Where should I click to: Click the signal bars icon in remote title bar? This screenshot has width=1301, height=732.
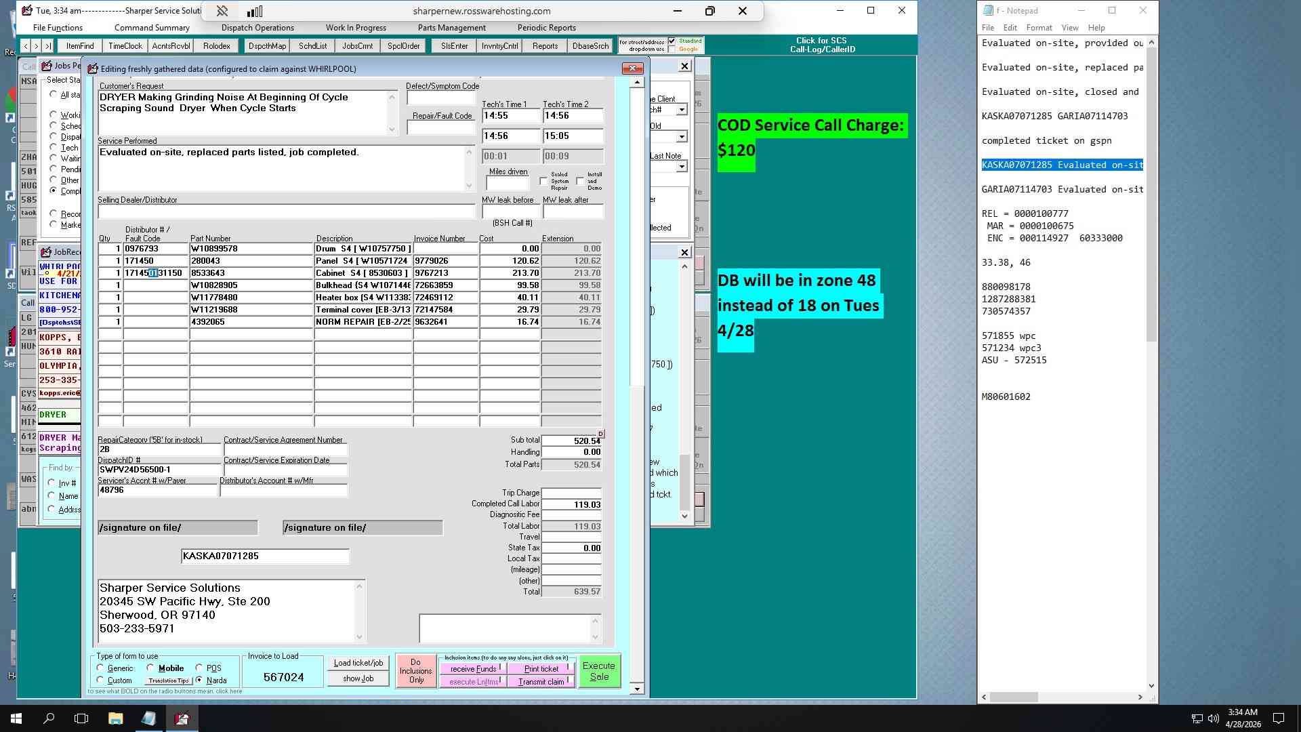click(255, 11)
